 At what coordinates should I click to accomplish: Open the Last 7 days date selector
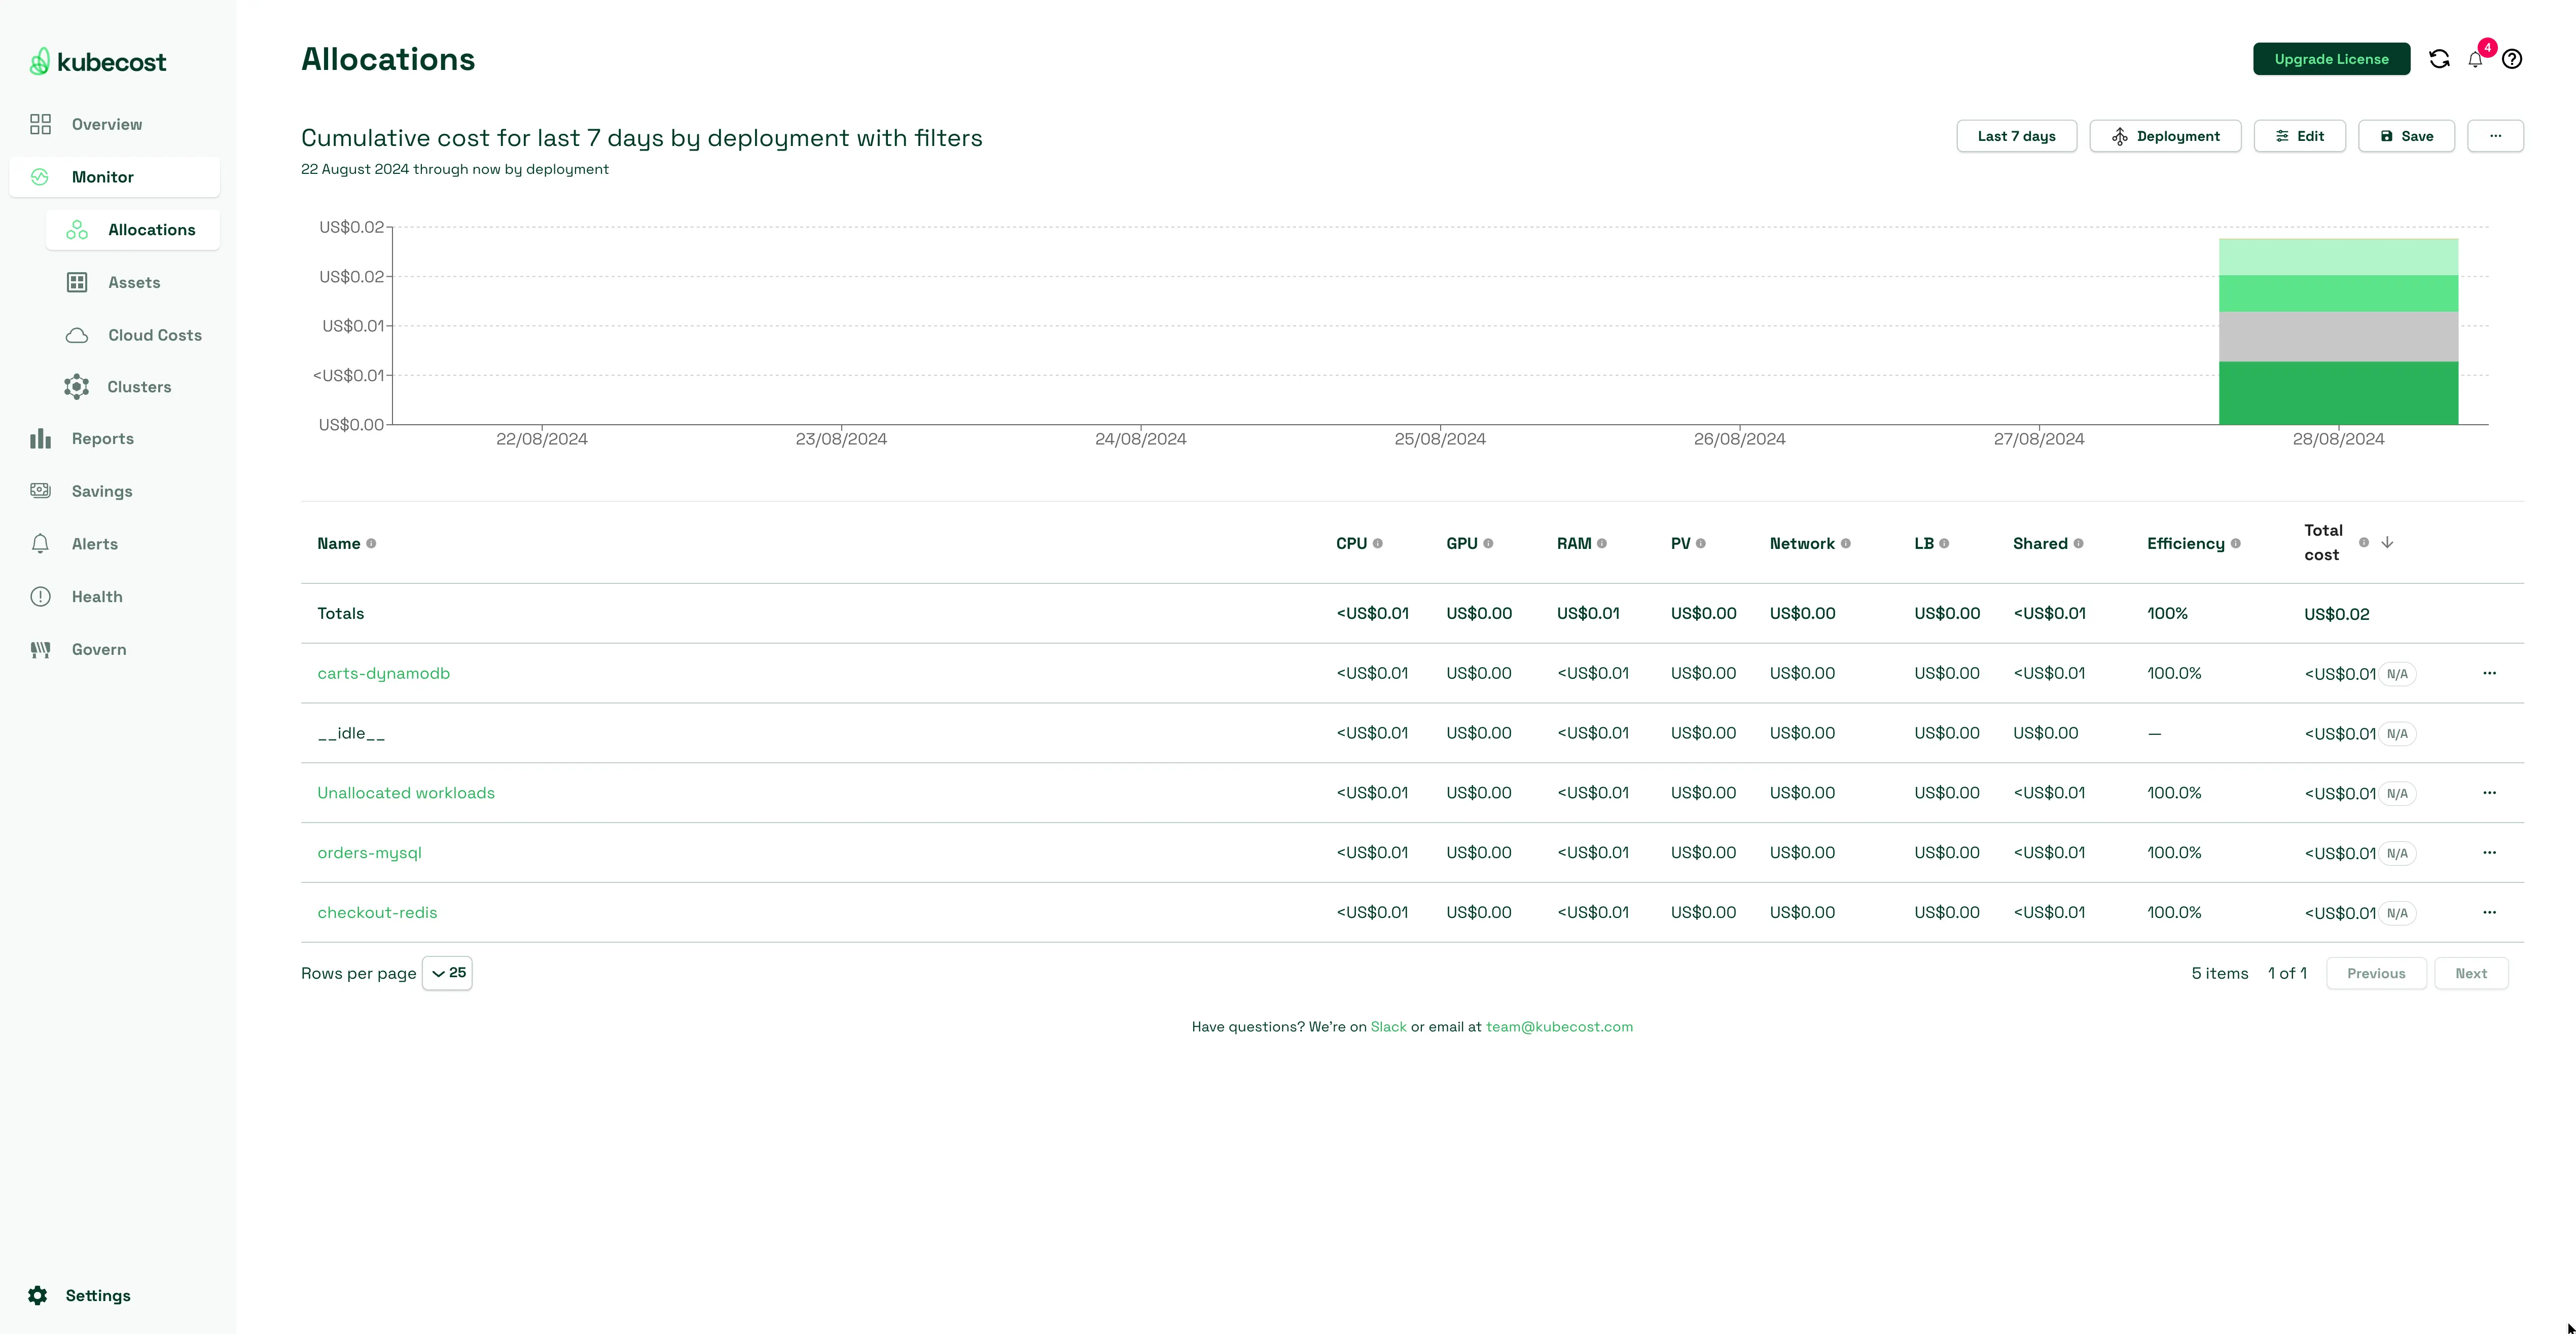(2016, 136)
